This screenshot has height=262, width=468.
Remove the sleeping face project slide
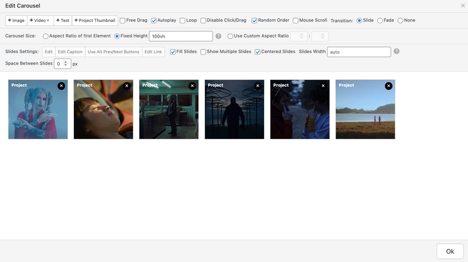tap(127, 86)
